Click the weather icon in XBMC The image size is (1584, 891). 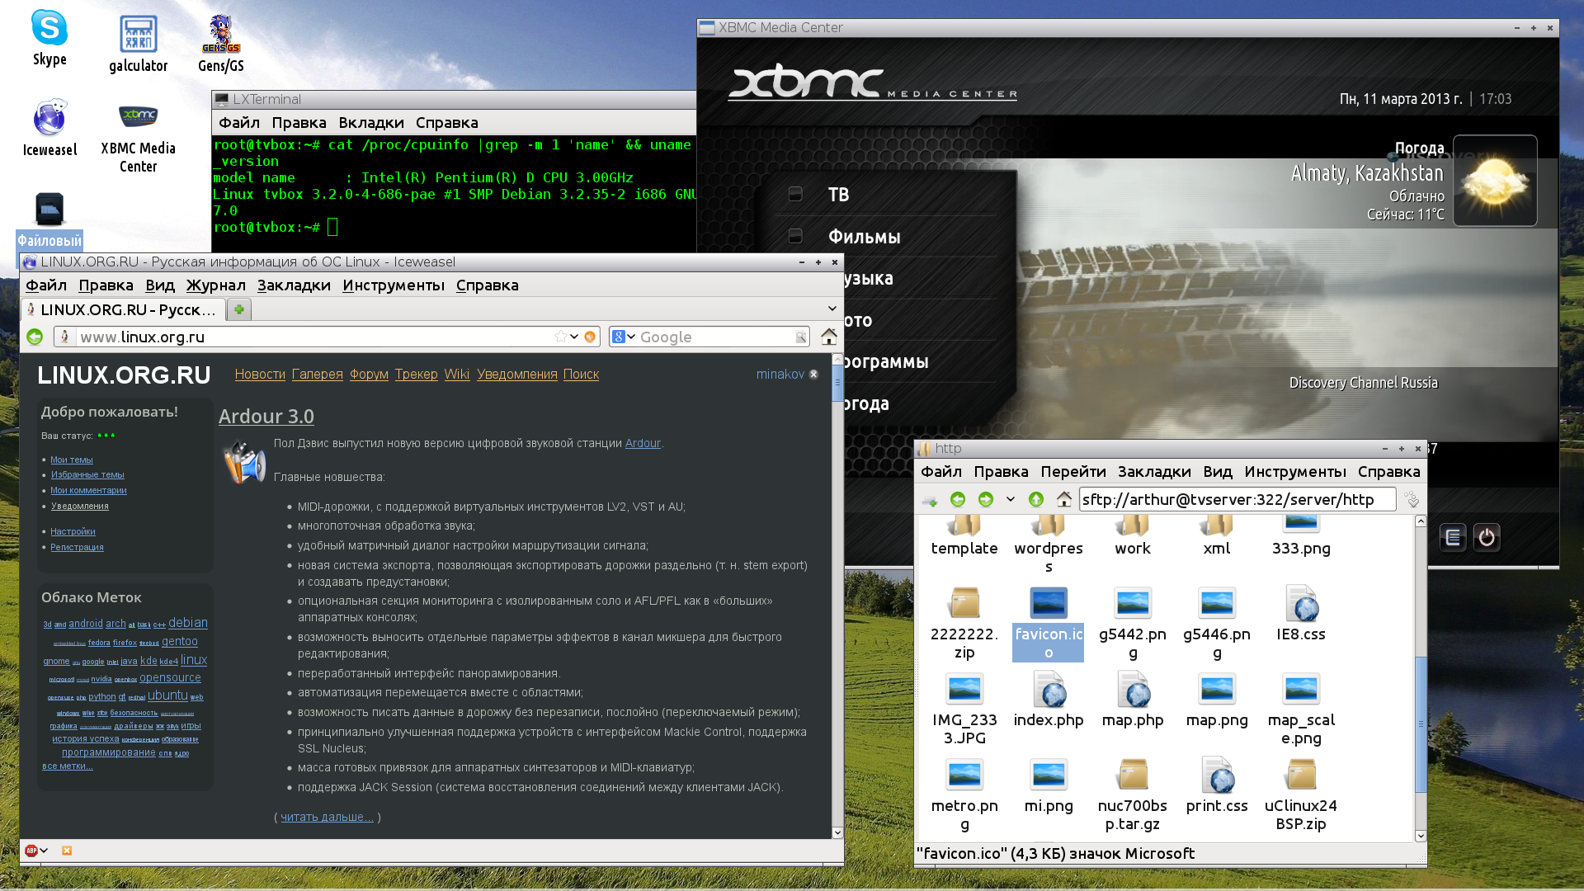1495,181
